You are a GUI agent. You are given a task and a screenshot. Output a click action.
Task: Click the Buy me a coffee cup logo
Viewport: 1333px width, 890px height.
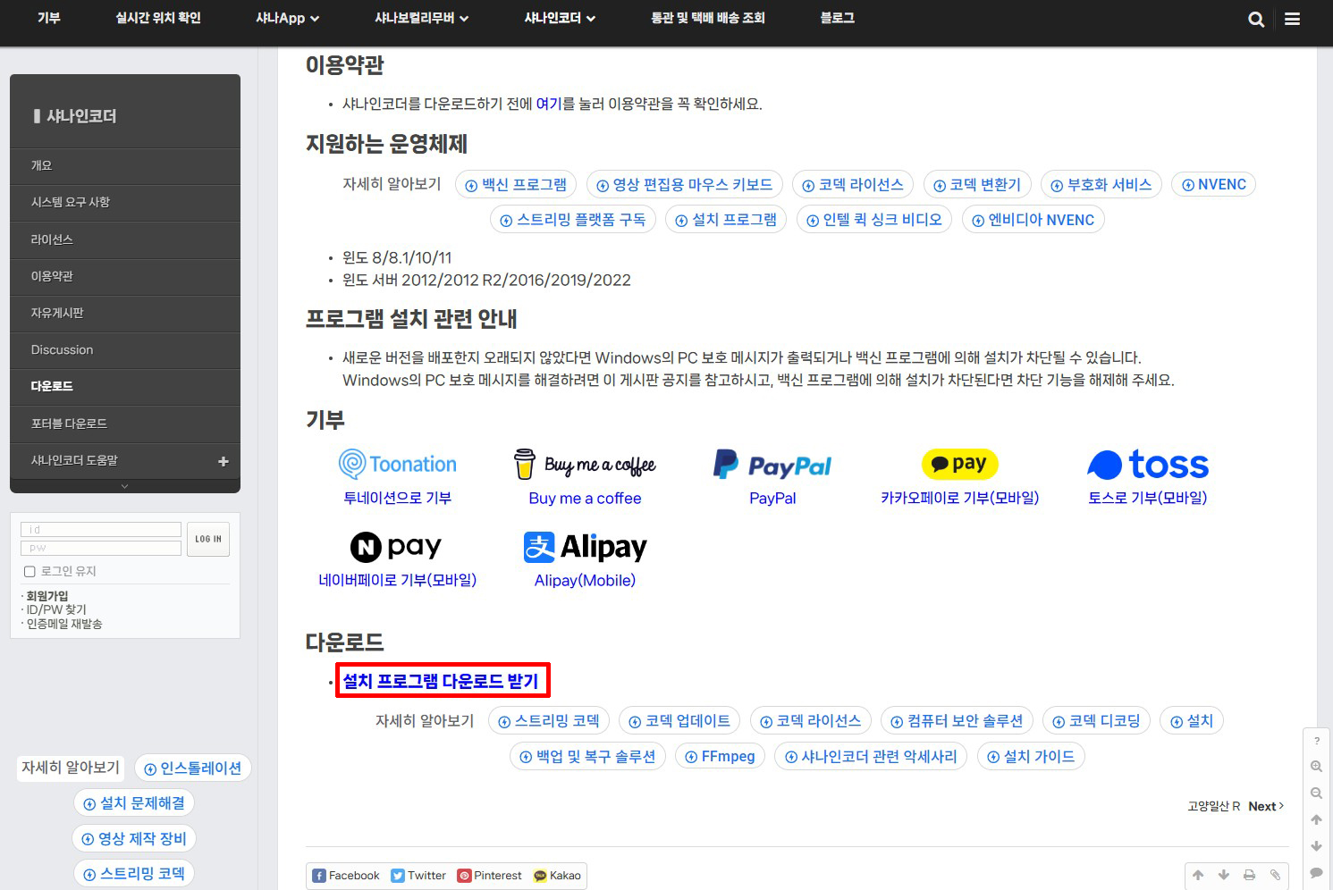[585, 464]
